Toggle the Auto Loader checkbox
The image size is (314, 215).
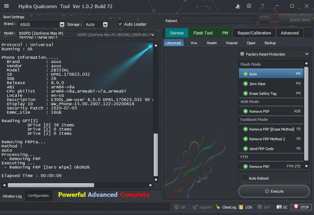pos(120,24)
